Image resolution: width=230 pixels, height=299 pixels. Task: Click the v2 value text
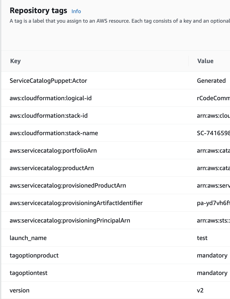click(200, 290)
